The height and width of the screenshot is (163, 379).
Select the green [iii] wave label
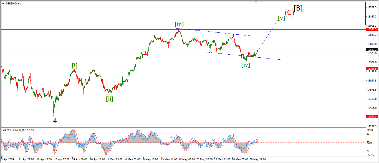coord(179,24)
